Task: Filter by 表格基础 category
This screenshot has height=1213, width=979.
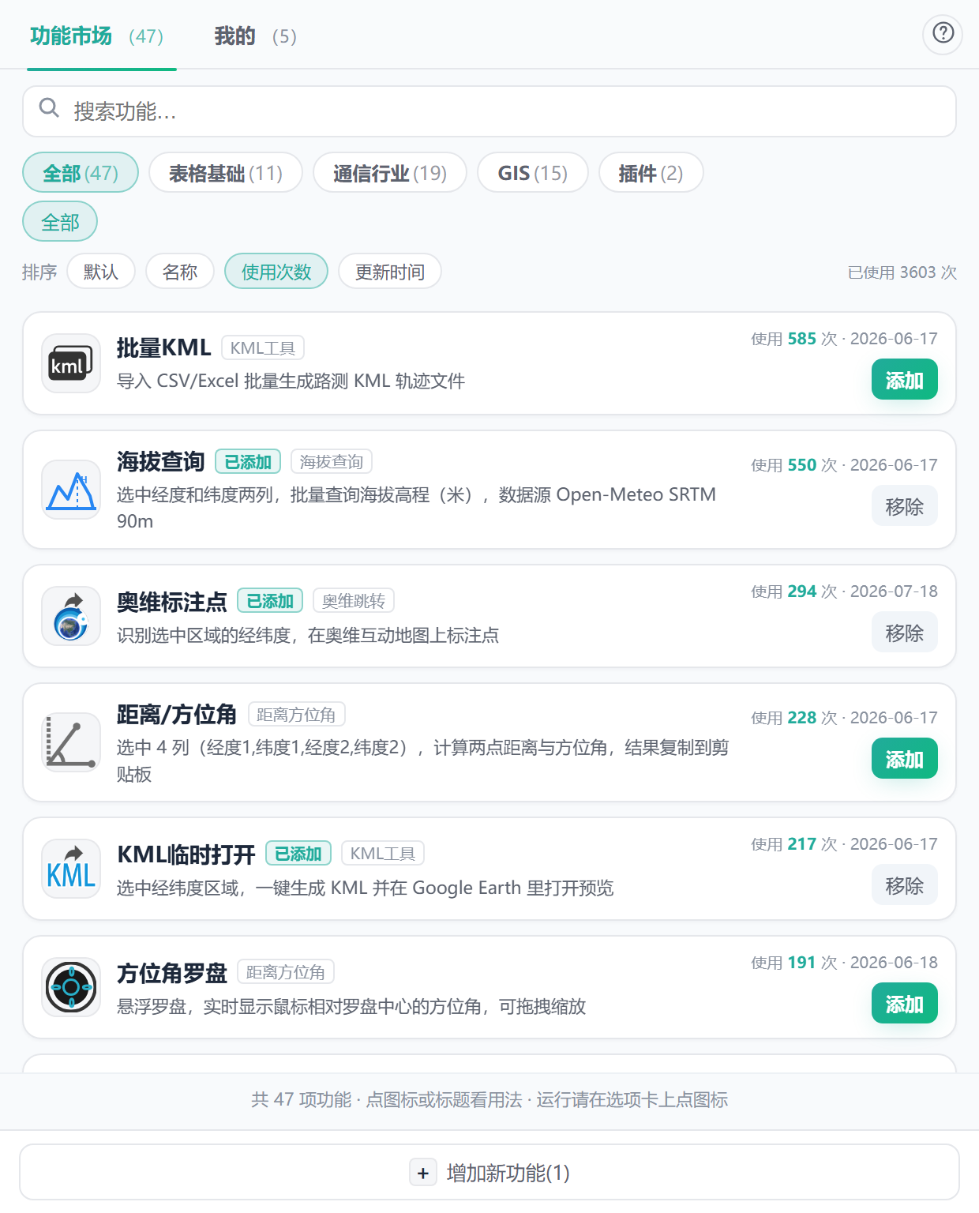Action: click(226, 172)
